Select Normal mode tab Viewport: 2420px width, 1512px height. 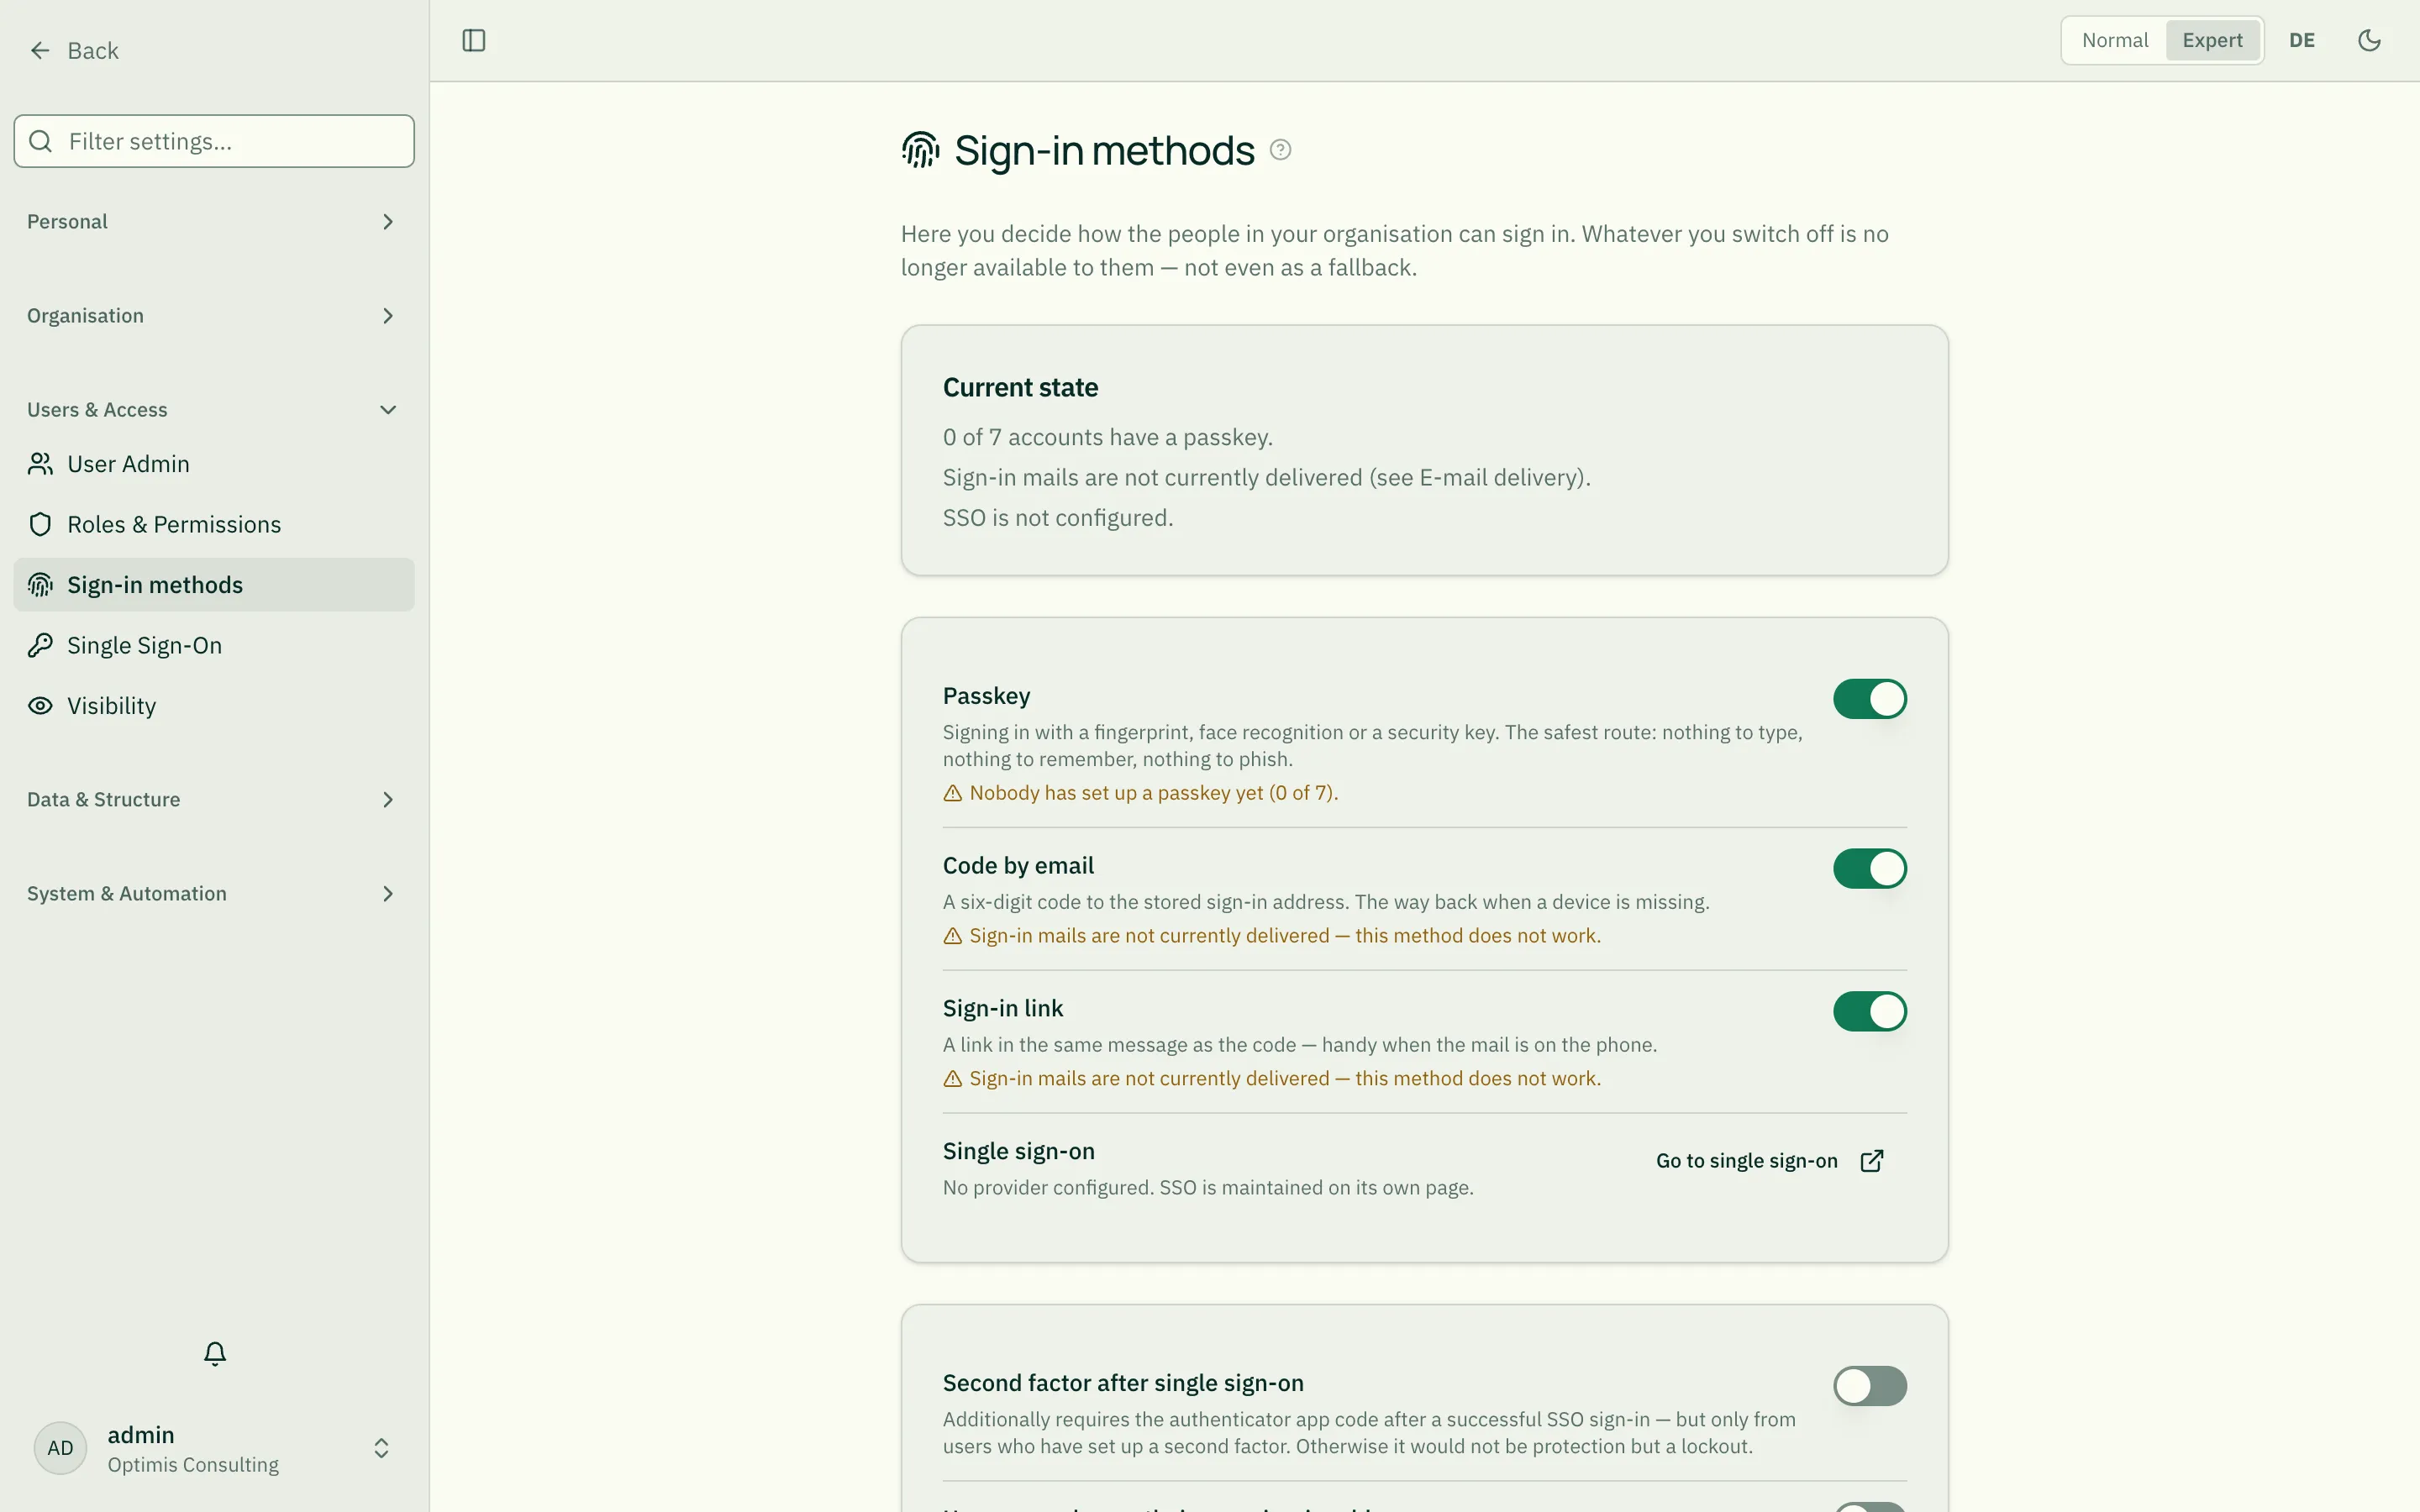[2115, 41]
